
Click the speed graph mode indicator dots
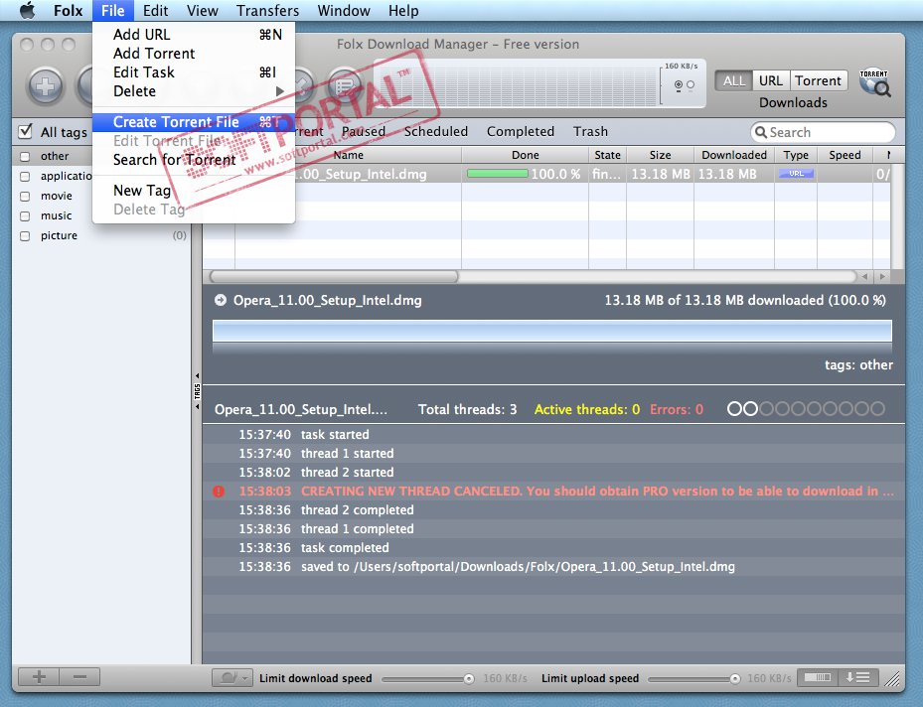(x=684, y=84)
